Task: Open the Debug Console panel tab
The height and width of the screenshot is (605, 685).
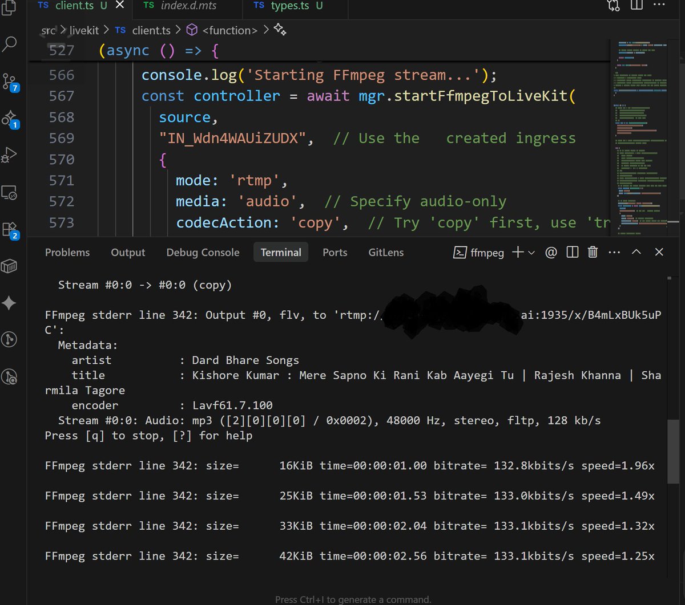Action: click(x=203, y=253)
